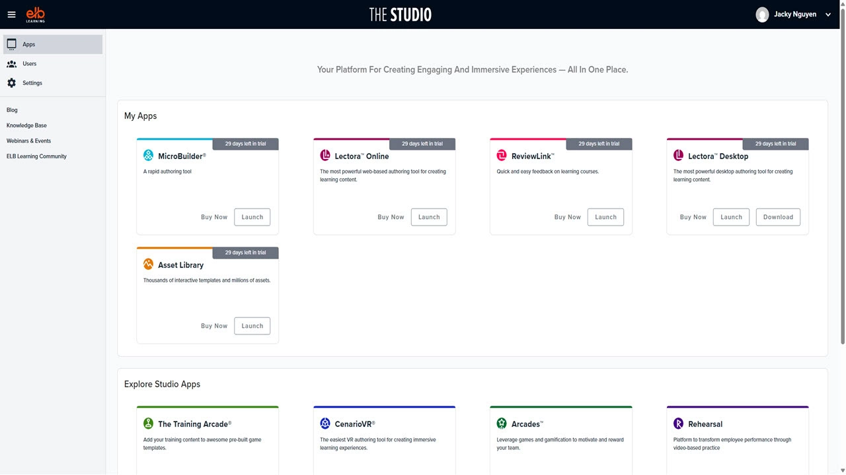Screen dimensions: 846x475
Task: Click Buy Now for Lectora Desktop
Action: coord(693,217)
